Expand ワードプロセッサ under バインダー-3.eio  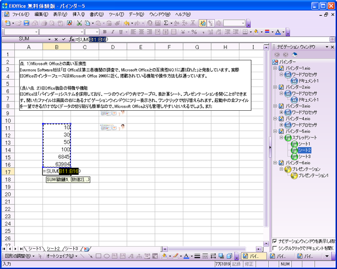click(x=281, y=112)
